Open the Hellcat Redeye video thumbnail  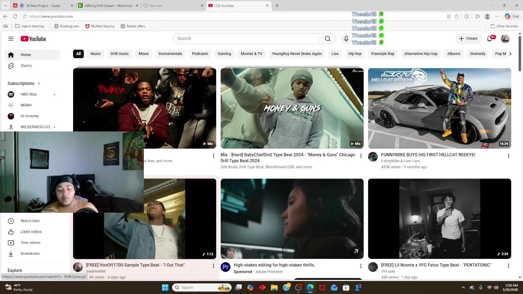(x=440, y=108)
